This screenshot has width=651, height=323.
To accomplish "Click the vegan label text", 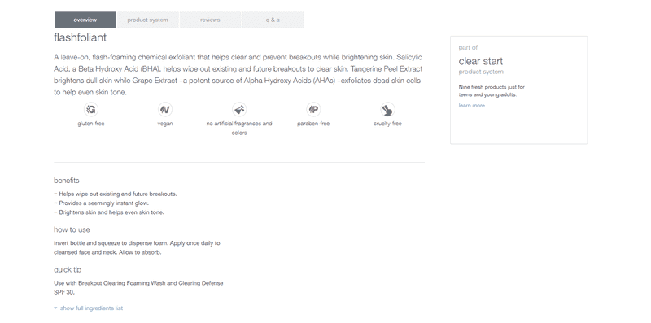I will [165, 124].
